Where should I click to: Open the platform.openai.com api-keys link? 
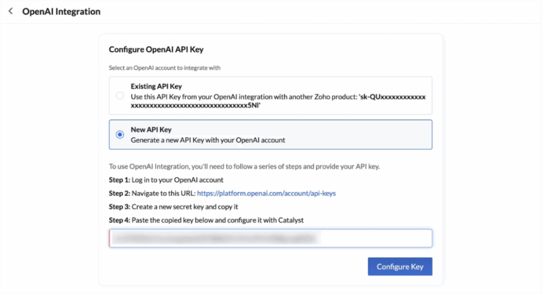[266, 193]
